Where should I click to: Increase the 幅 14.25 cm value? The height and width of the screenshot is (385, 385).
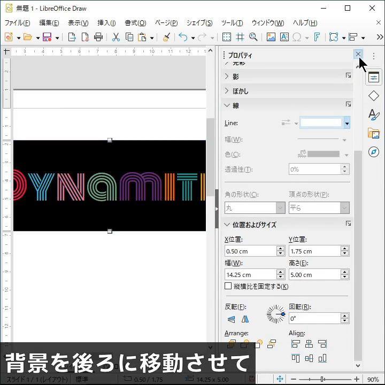point(280,272)
